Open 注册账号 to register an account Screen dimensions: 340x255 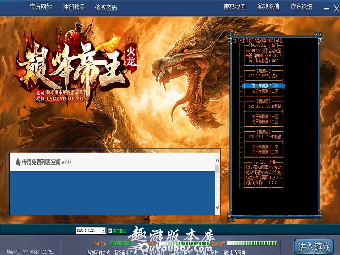pos(74,7)
